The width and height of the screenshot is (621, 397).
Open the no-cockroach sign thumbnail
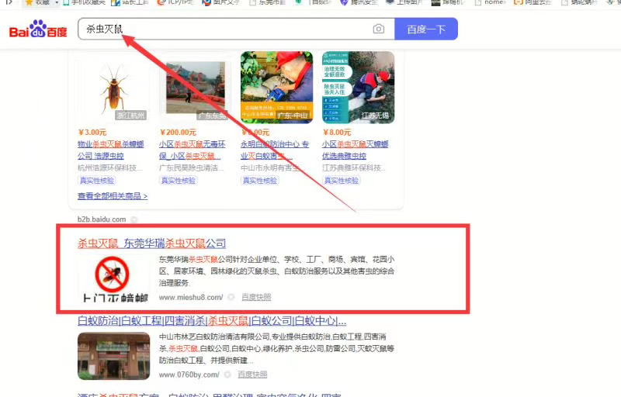click(x=113, y=278)
